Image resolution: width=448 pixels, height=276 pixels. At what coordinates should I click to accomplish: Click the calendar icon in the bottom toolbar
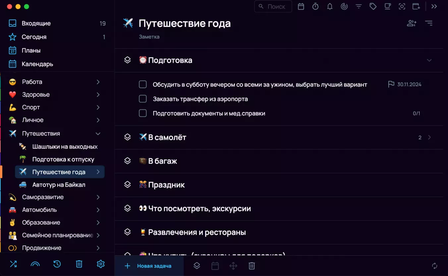pyautogui.click(x=215, y=266)
